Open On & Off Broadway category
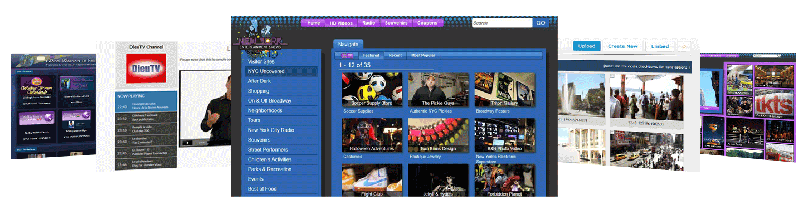The image size is (808, 214). [x=281, y=101]
